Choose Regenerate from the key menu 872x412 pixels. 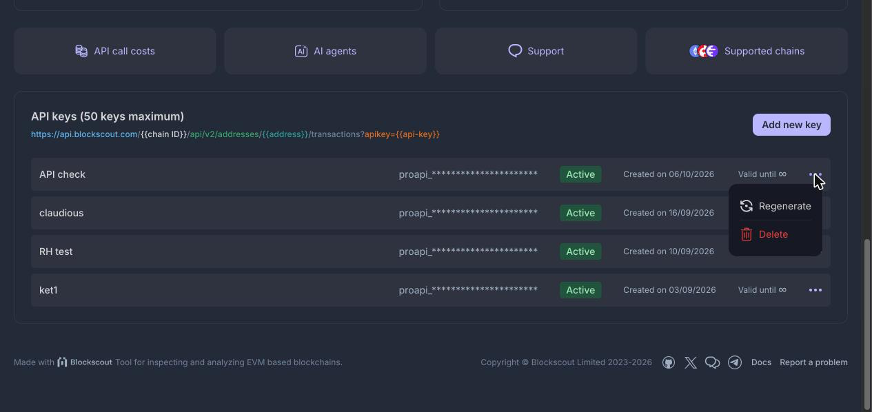coord(775,206)
